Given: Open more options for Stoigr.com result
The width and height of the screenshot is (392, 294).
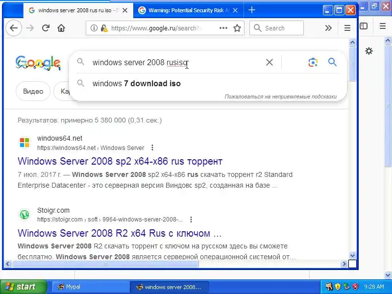Looking at the screenshot, I should tap(191, 220).
